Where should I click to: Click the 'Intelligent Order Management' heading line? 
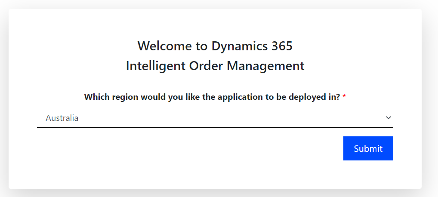coord(215,66)
